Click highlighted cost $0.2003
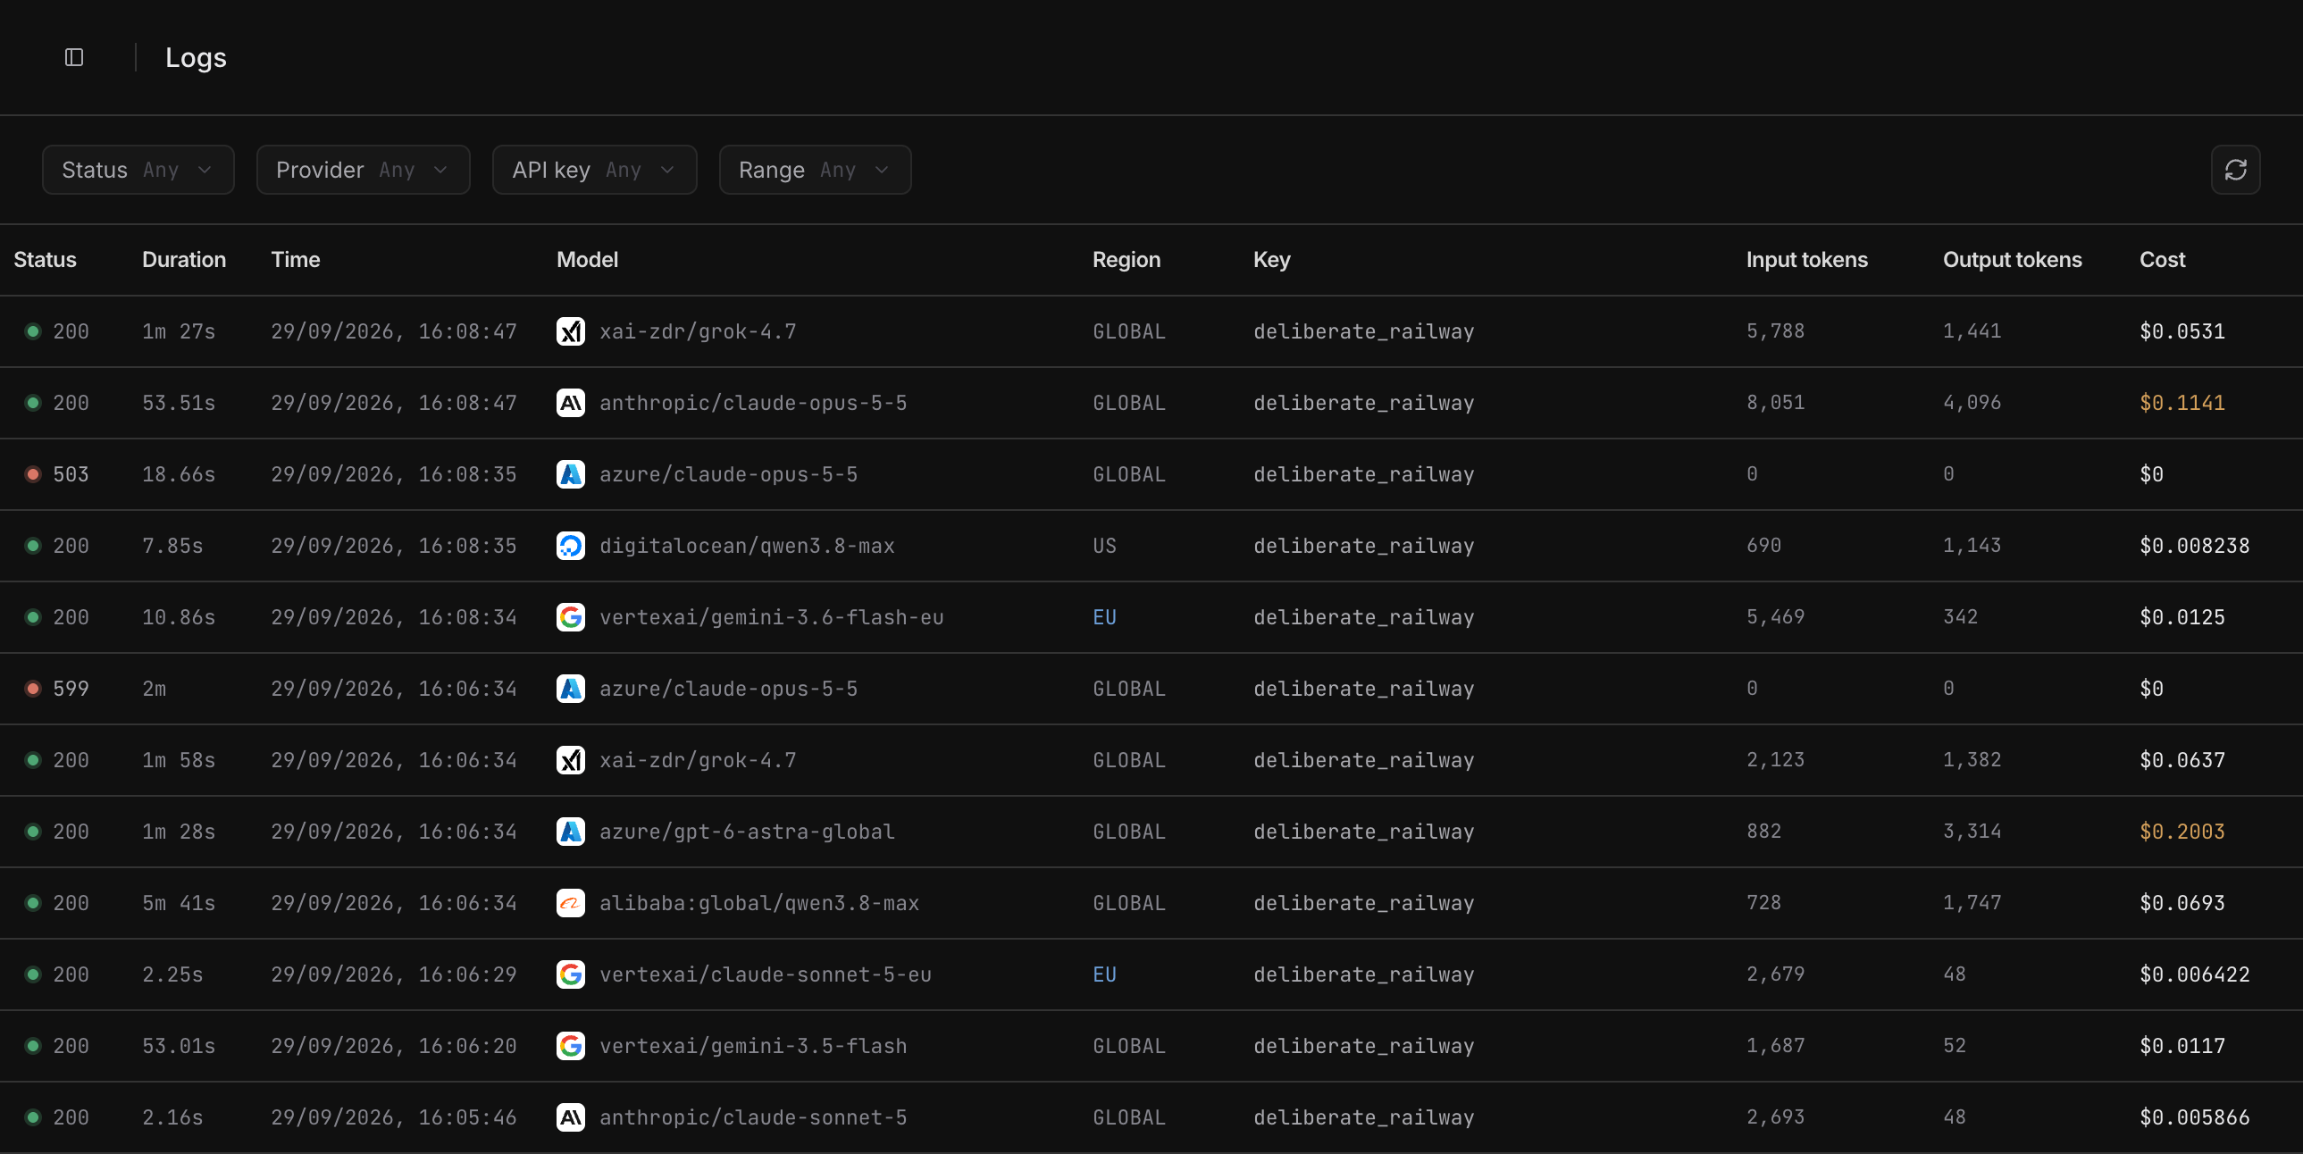The height and width of the screenshot is (1154, 2303). pyautogui.click(x=2182, y=832)
